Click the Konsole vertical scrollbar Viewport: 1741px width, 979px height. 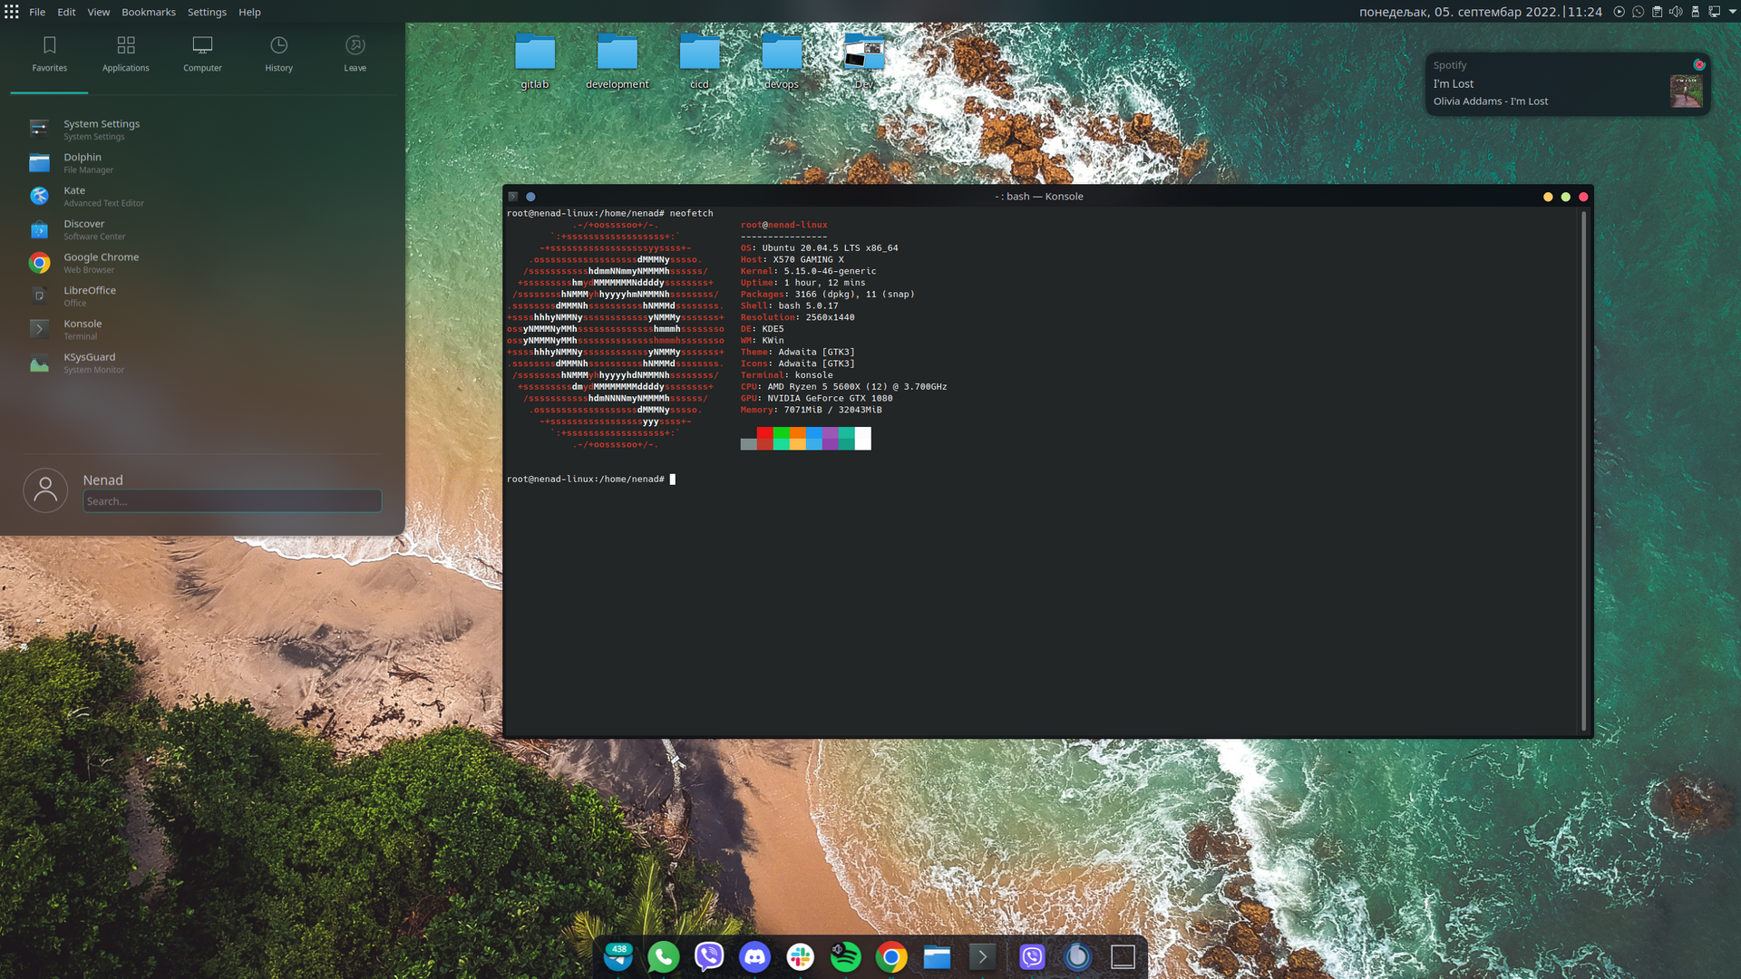click(1584, 471)
